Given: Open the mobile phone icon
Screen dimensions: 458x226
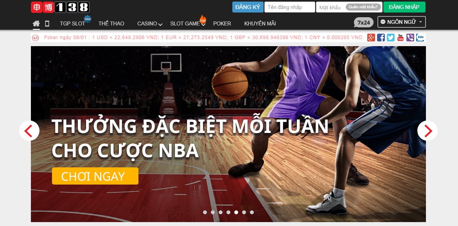Looking at the screenshot, I should click(47, 23).
